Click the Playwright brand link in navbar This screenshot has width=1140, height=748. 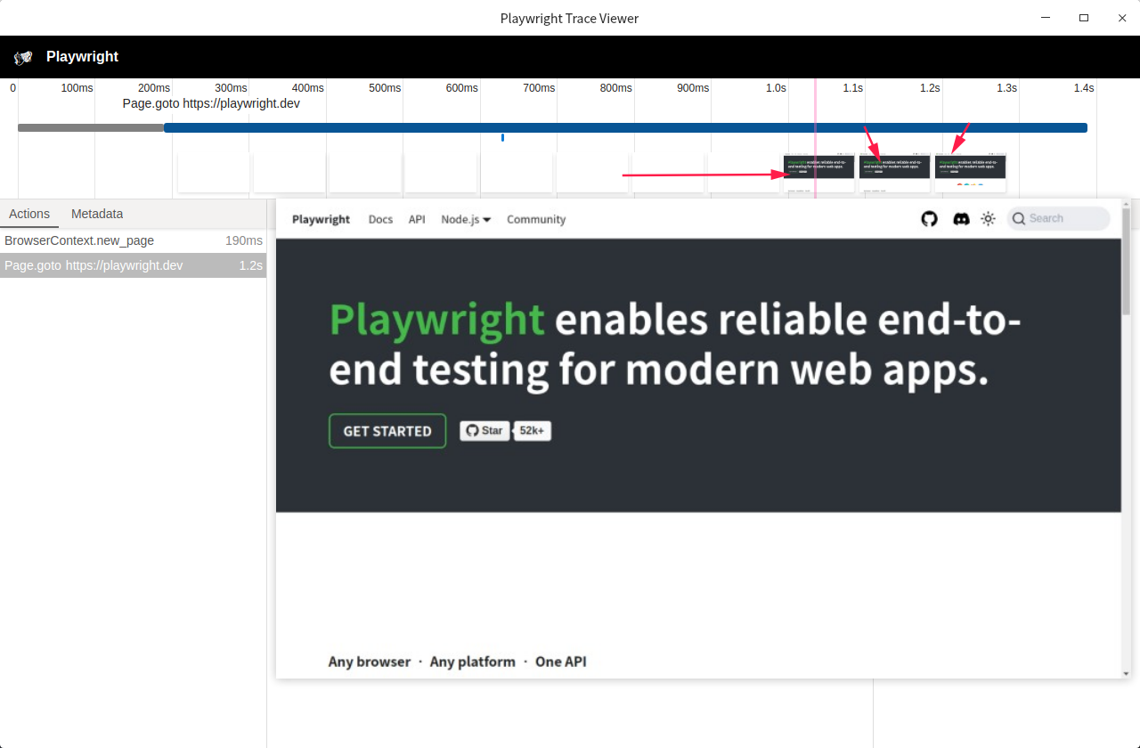click(x=321, y=219)
